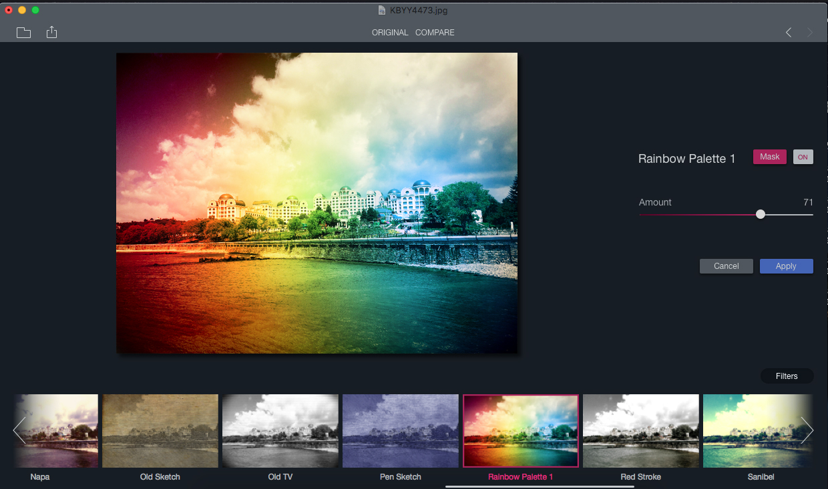Go to previous image arrow
Screen dimensions: 828x489
pos(789,33)
